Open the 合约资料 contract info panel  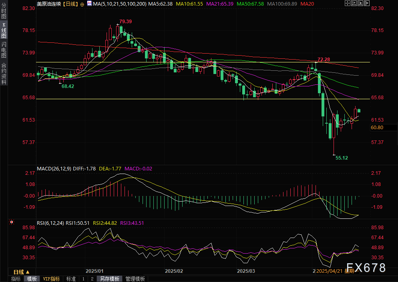4,74
